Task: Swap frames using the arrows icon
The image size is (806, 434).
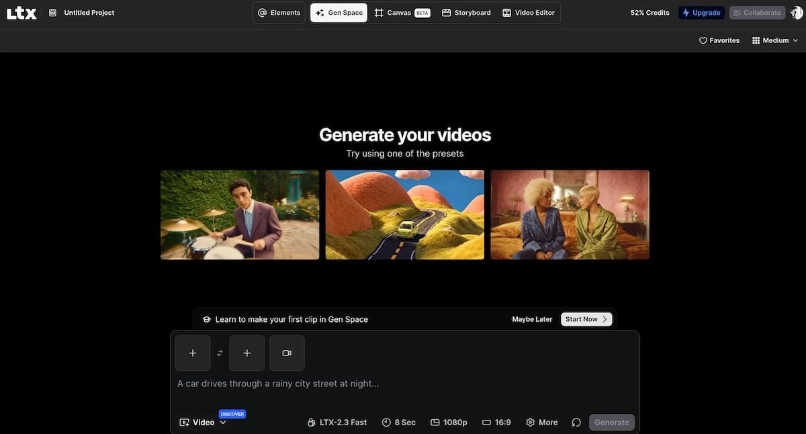Action: [220, 353]
